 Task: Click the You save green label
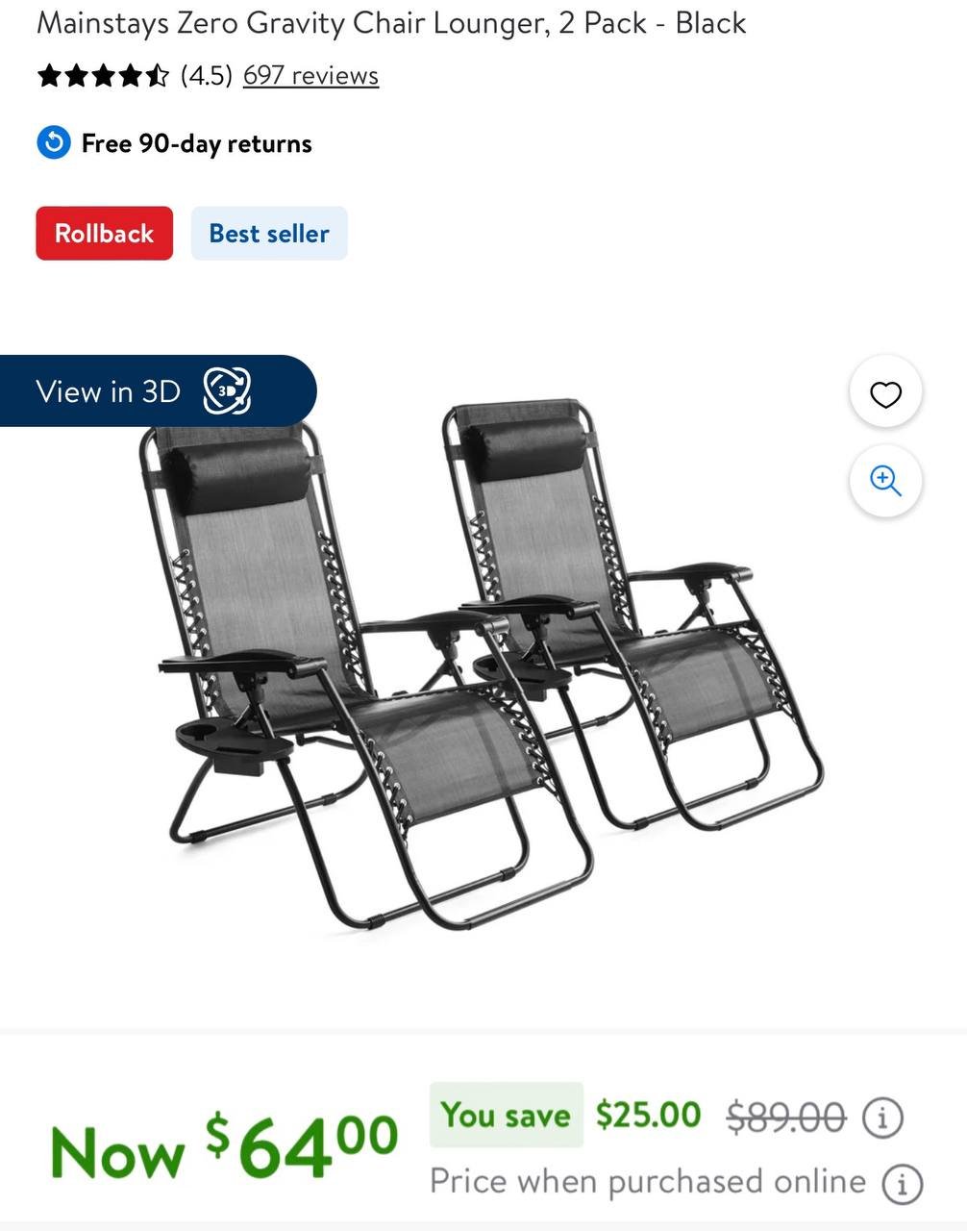tap(506, 1116)
